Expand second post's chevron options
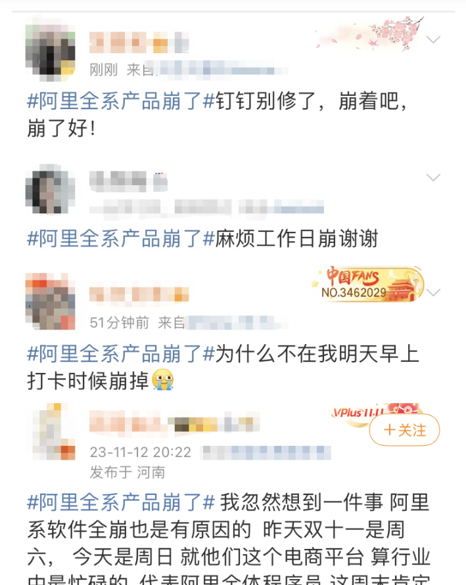This screenshot has width=466, height=585. 433,177
